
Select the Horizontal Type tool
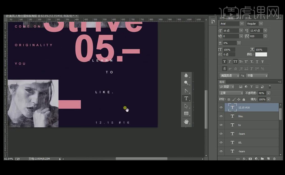[x=186, y=98]
